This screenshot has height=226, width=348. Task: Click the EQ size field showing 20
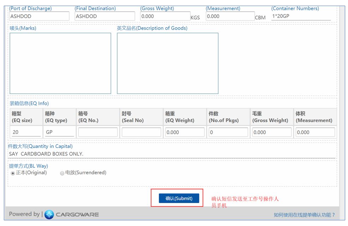(x=26, y=132)
